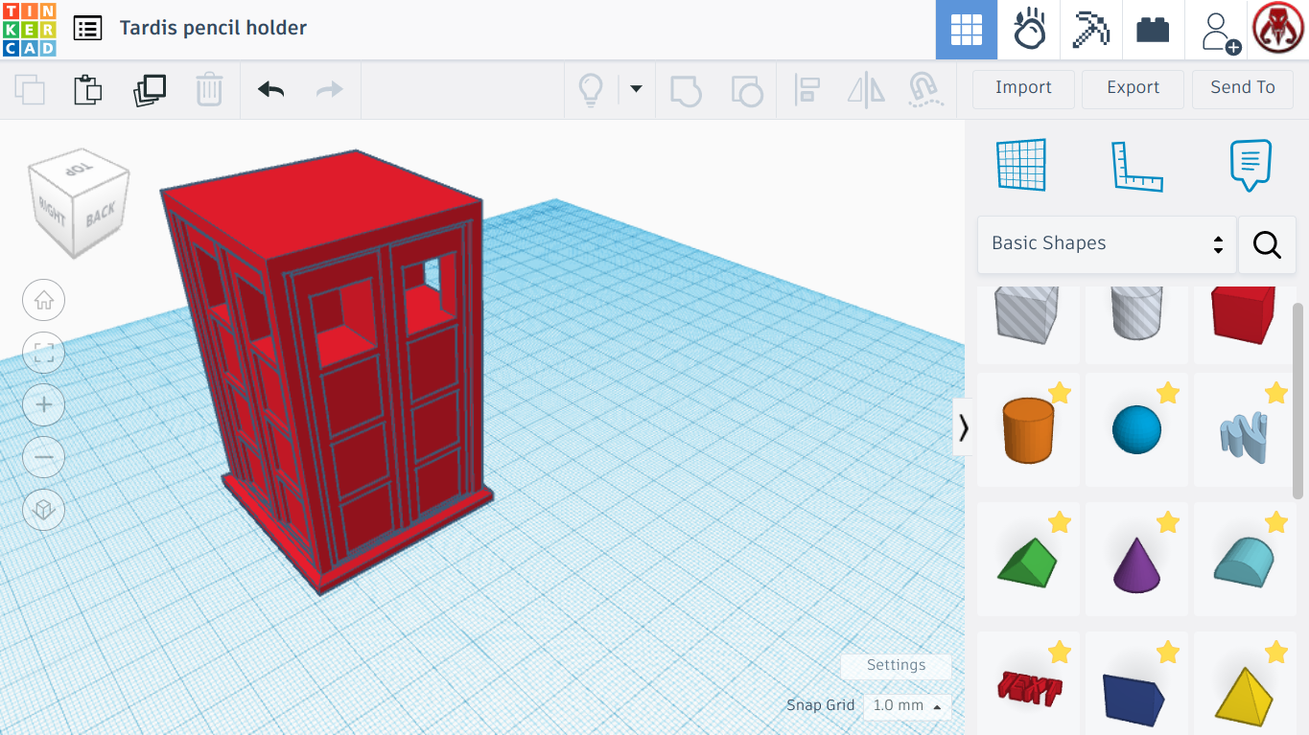
Task: Select the Workplane tool
Action: [x=1020, y=165]
